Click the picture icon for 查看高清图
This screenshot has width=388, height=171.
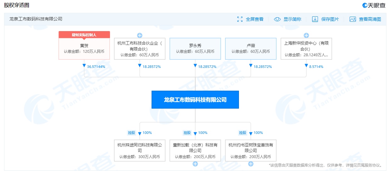coord(353,19)
